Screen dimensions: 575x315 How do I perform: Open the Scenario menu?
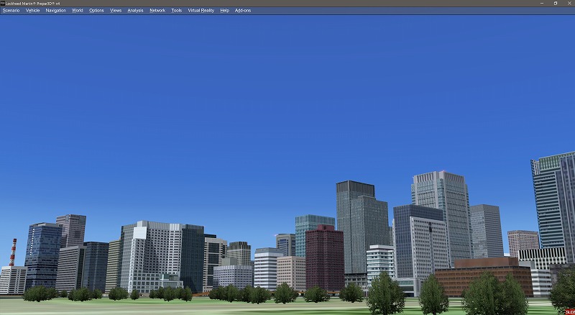(11, 11)
